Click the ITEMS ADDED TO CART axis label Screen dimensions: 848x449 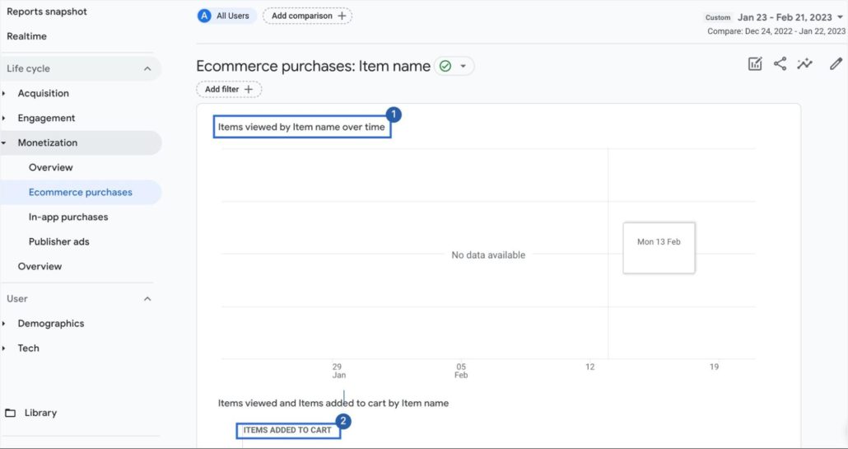tap(287, 430)
